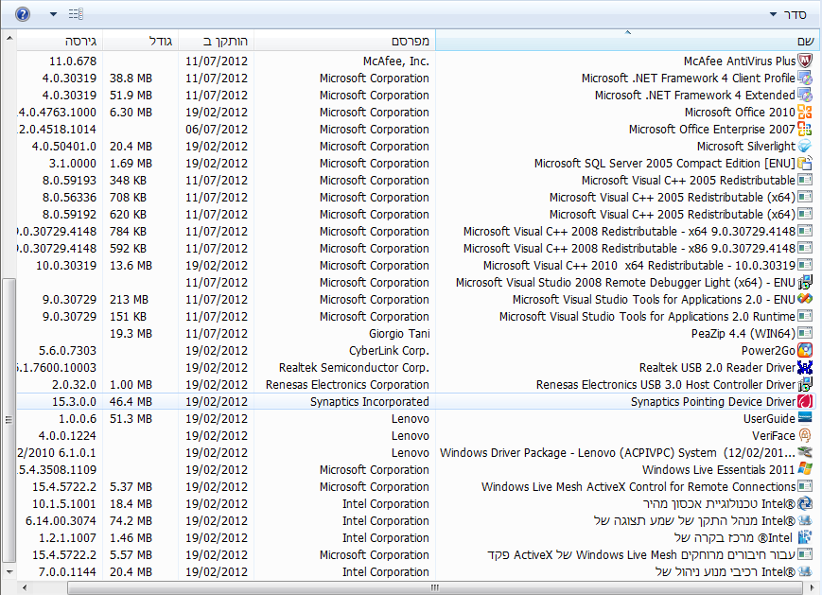Open the help button
The height and width of the screenshot is (595, 822).
[23, 14]
